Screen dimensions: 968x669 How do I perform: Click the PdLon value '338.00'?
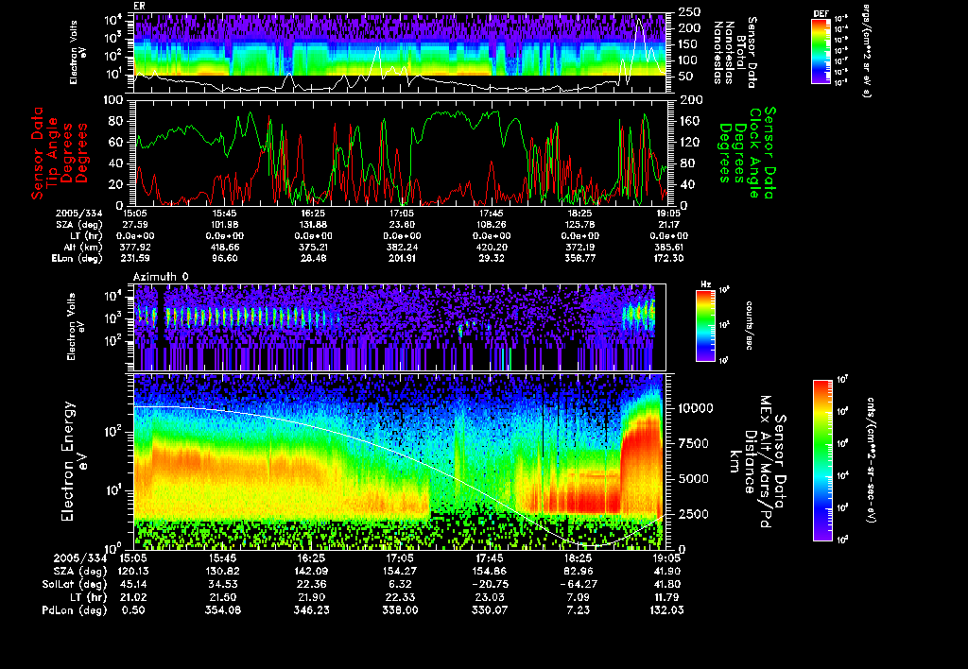click(x=400, y=609)
